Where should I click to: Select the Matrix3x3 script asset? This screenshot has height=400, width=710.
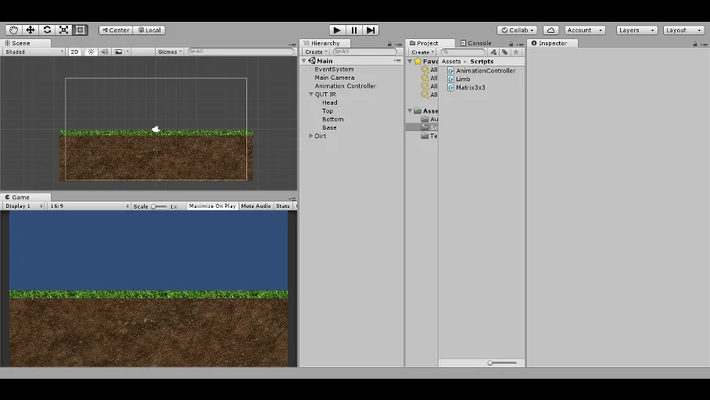466,87
